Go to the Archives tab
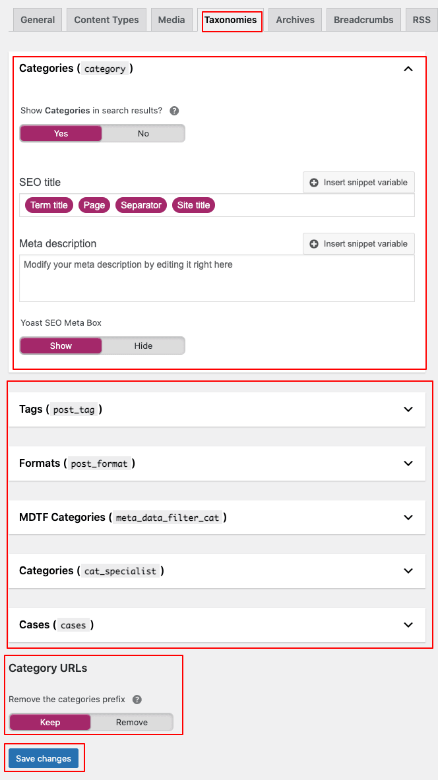The width and height of the screenshot is (438, 780). coord(295,20)
